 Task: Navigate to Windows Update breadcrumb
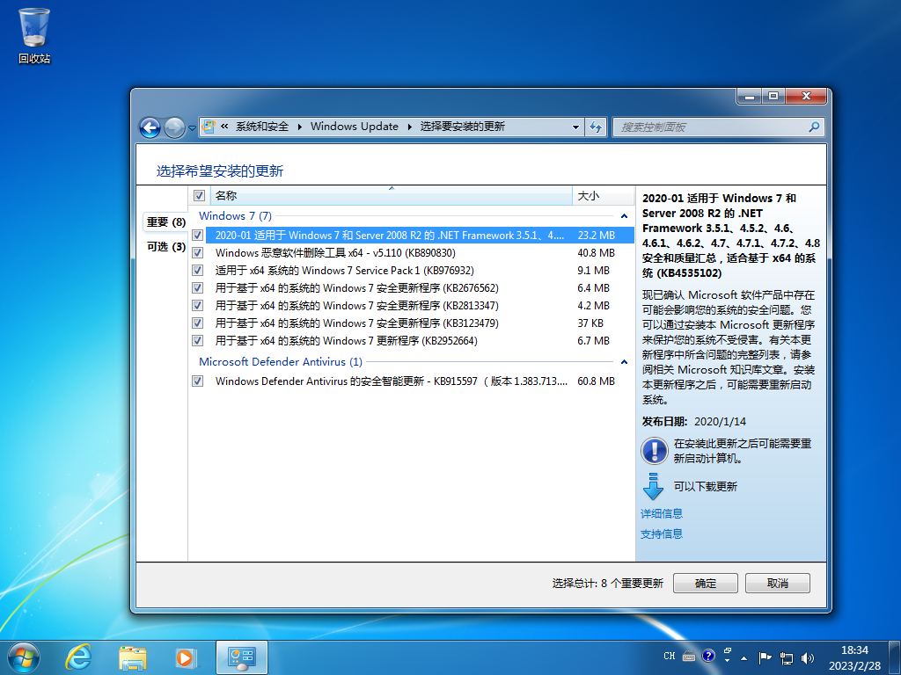[x=354, y=127]
